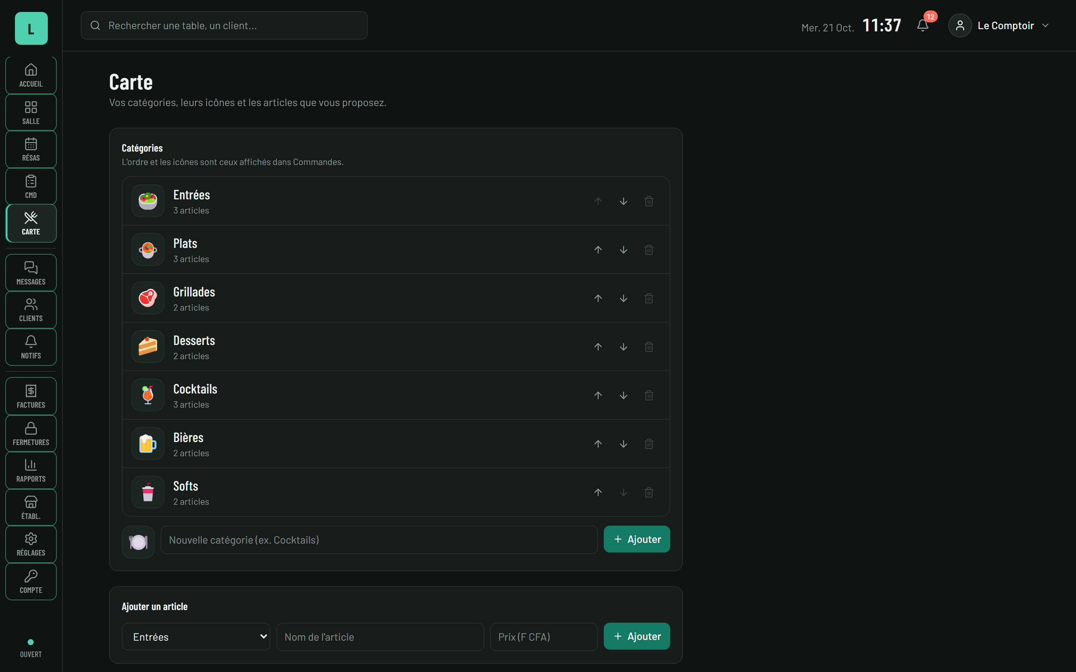This screenshot has height=672, width=1076.
Task: Click Ajouter to add new category
Action: [x=637, y=539]
